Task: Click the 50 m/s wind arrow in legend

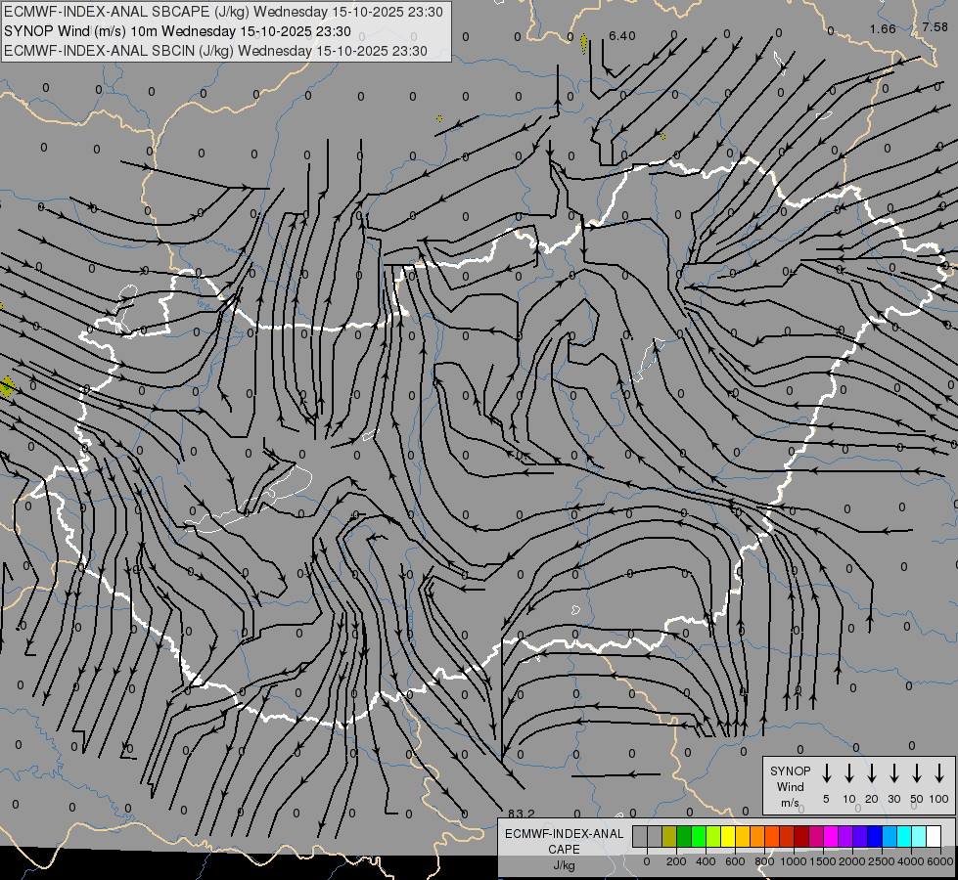Action: tap(917, 772)
